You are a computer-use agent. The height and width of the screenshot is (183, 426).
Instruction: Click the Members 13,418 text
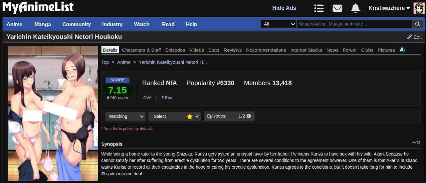click(x=268, y=83)
